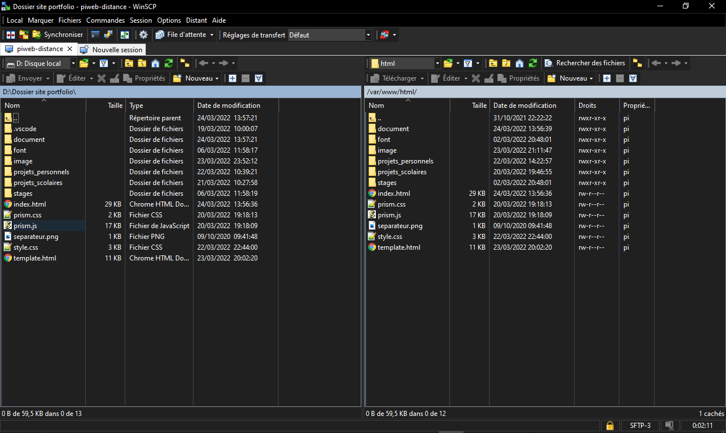726x433 pixels.
Task: Click the Synchroniser button
Action: pyautogui.click(x=57, y=35)
